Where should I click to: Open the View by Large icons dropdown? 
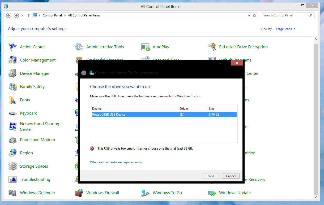pos(286,29)
